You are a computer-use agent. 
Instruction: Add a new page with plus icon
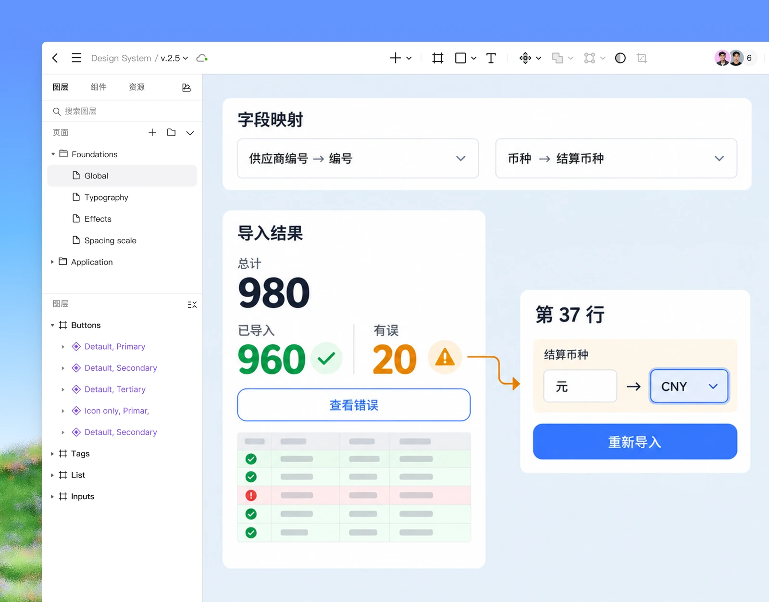click(x=152, y=132)
